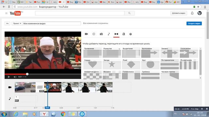Viewport: 209px width, 117px height.
Task: Click the back arrow button beside Проект
Action: pos(7,23)
